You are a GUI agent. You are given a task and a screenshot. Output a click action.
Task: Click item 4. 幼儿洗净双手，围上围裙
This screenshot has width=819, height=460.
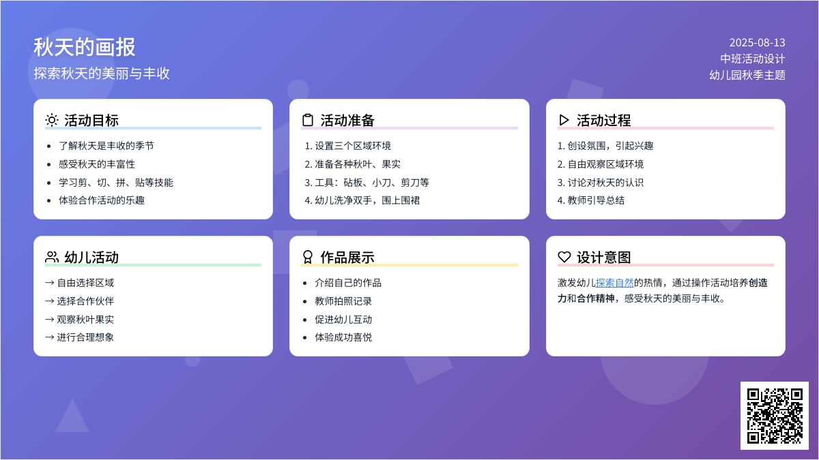[362, 200]
